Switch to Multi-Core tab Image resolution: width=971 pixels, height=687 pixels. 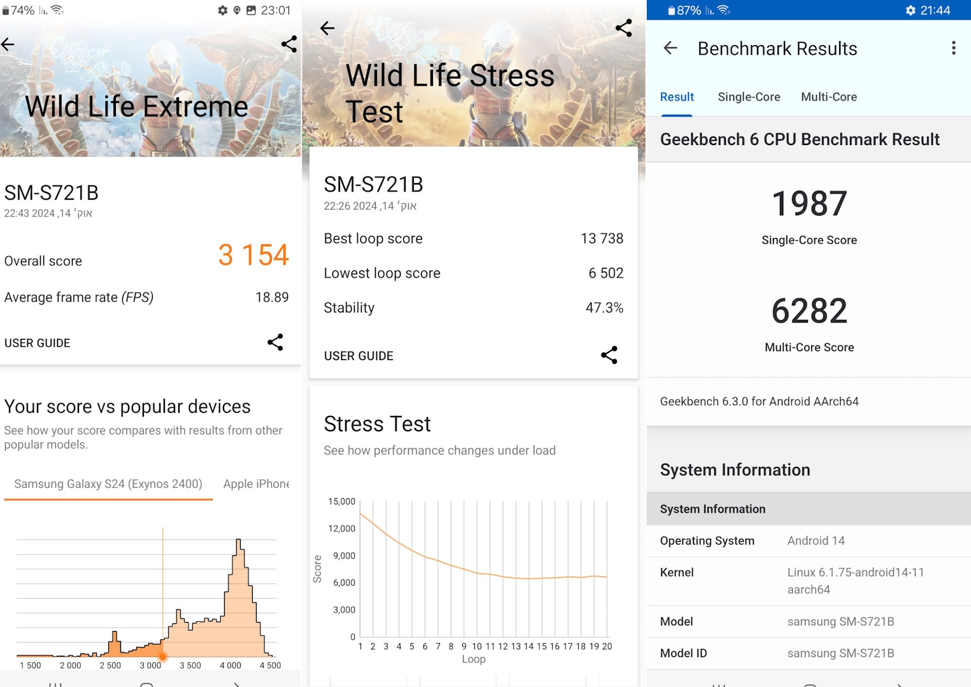(829, 97)
